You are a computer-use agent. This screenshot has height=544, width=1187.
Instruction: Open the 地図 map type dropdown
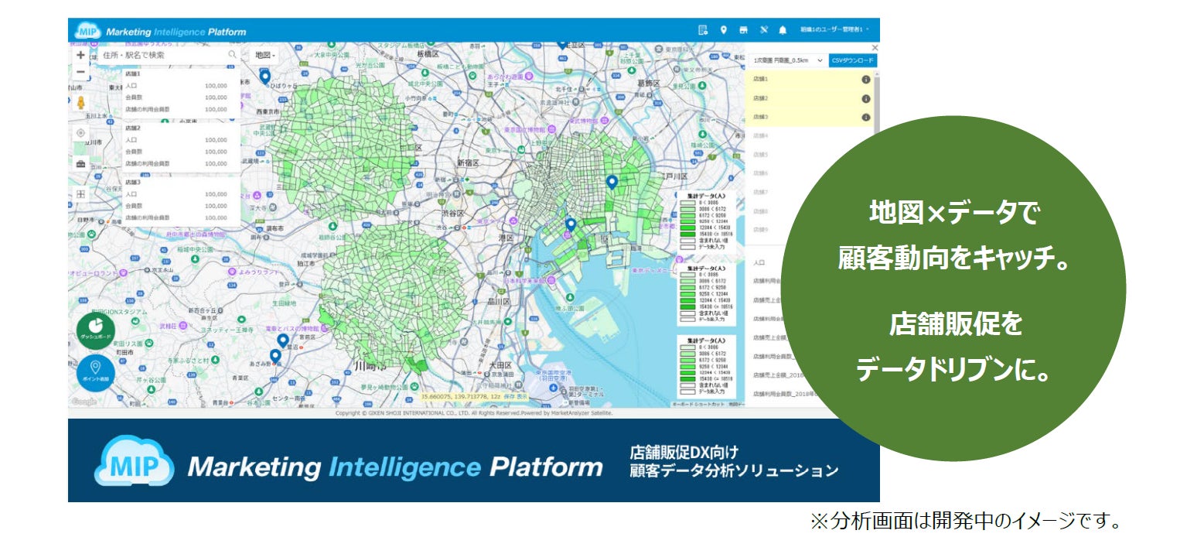(264, 56)
